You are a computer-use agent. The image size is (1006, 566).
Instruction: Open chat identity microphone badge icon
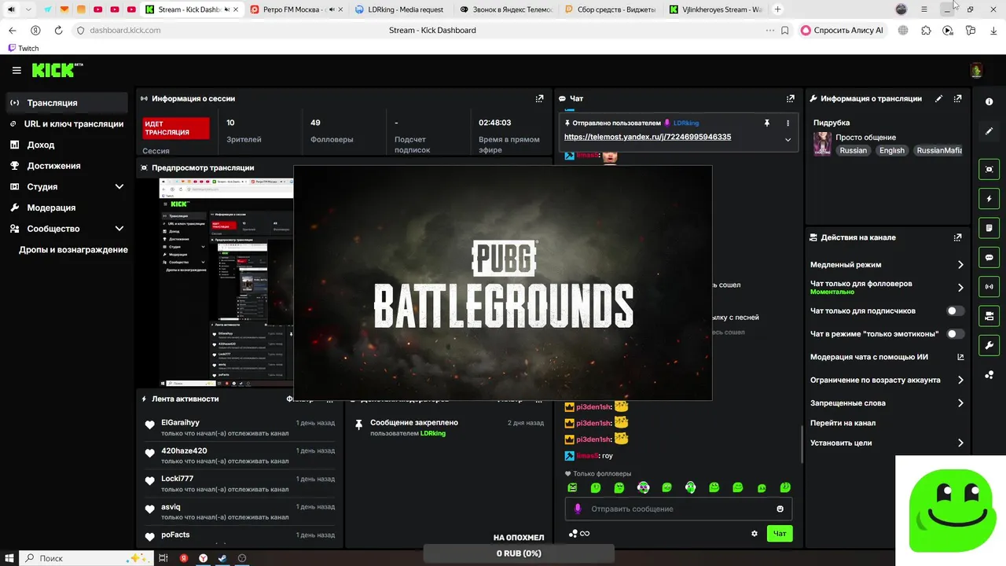coord(578,509)
